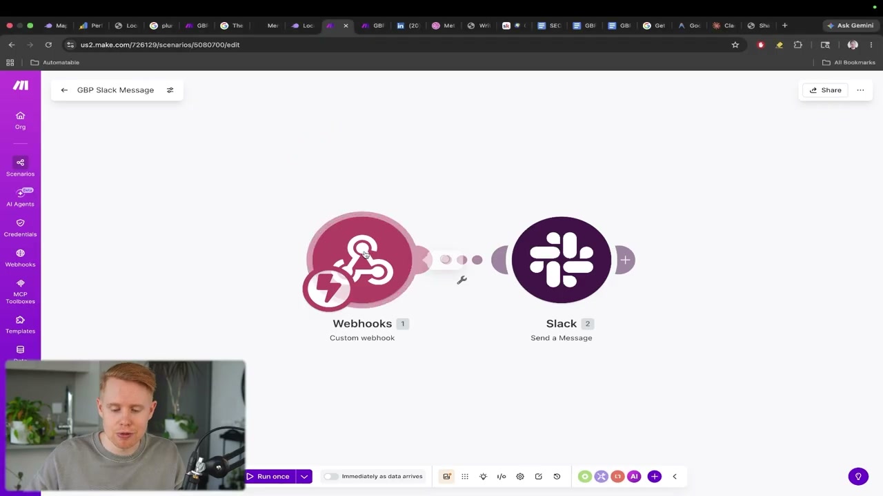Viewport: 883px width, 496px height.
Task: Open scenario settings gear in bottom toolbar
Action: tap(520, 476)
